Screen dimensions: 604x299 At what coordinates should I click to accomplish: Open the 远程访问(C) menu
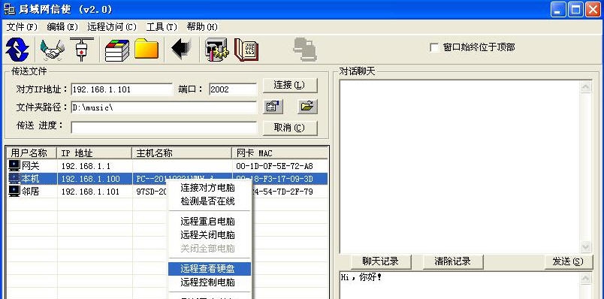(112, 27)
